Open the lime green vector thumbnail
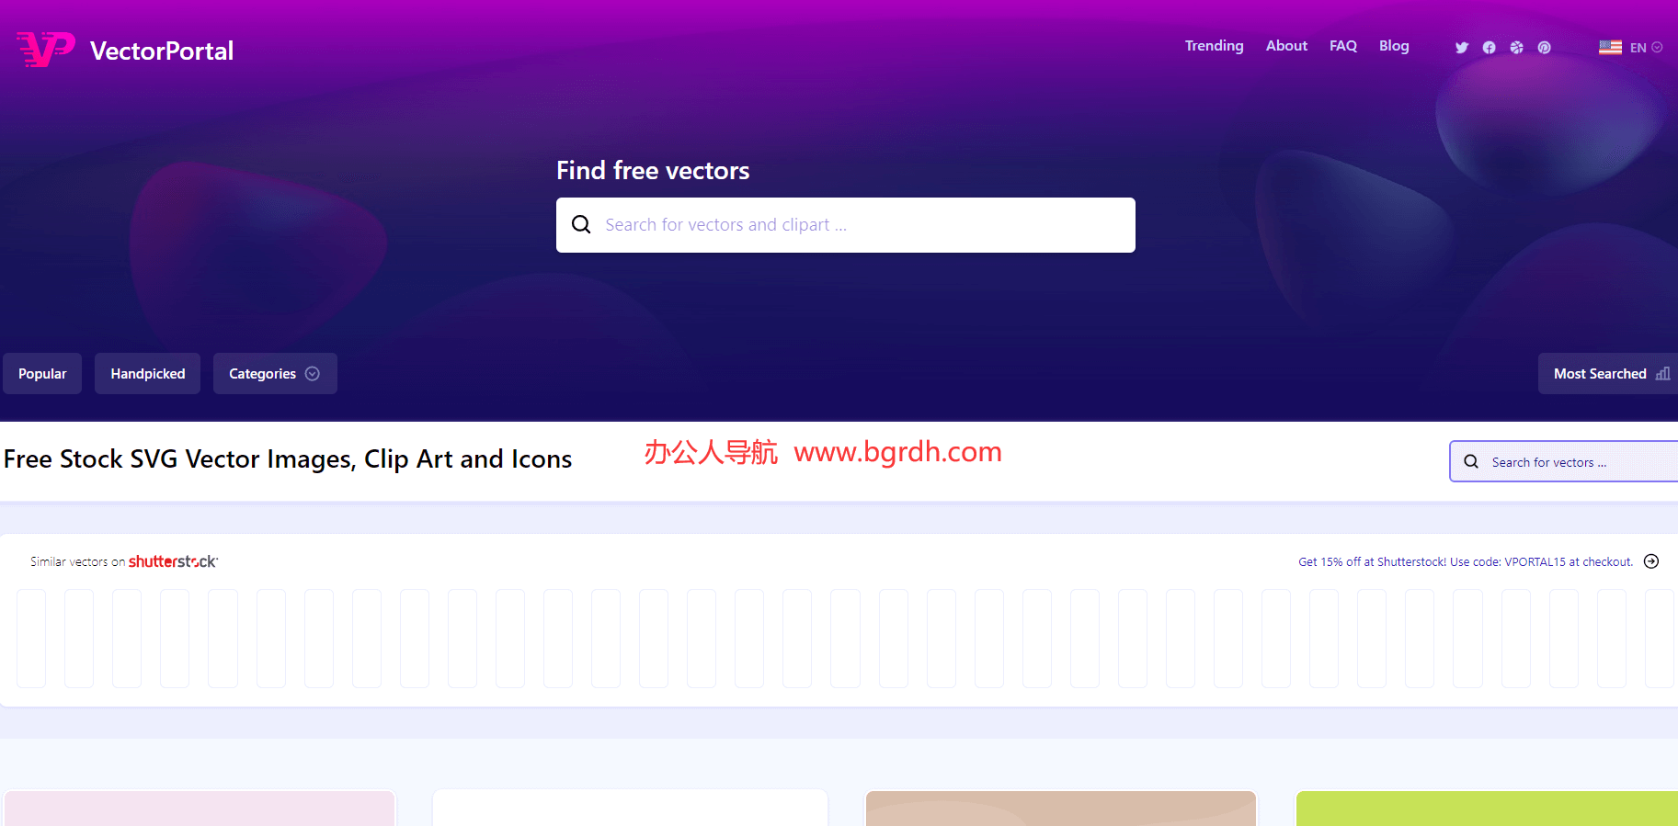This screenshot has height=826, width=1678. 1485,809
